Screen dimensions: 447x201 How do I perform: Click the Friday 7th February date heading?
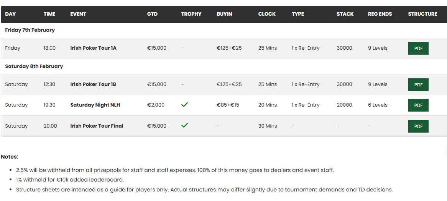click(x=30, y=30)
